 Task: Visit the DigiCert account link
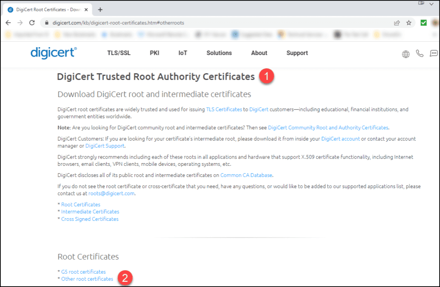tap(340, 139)
